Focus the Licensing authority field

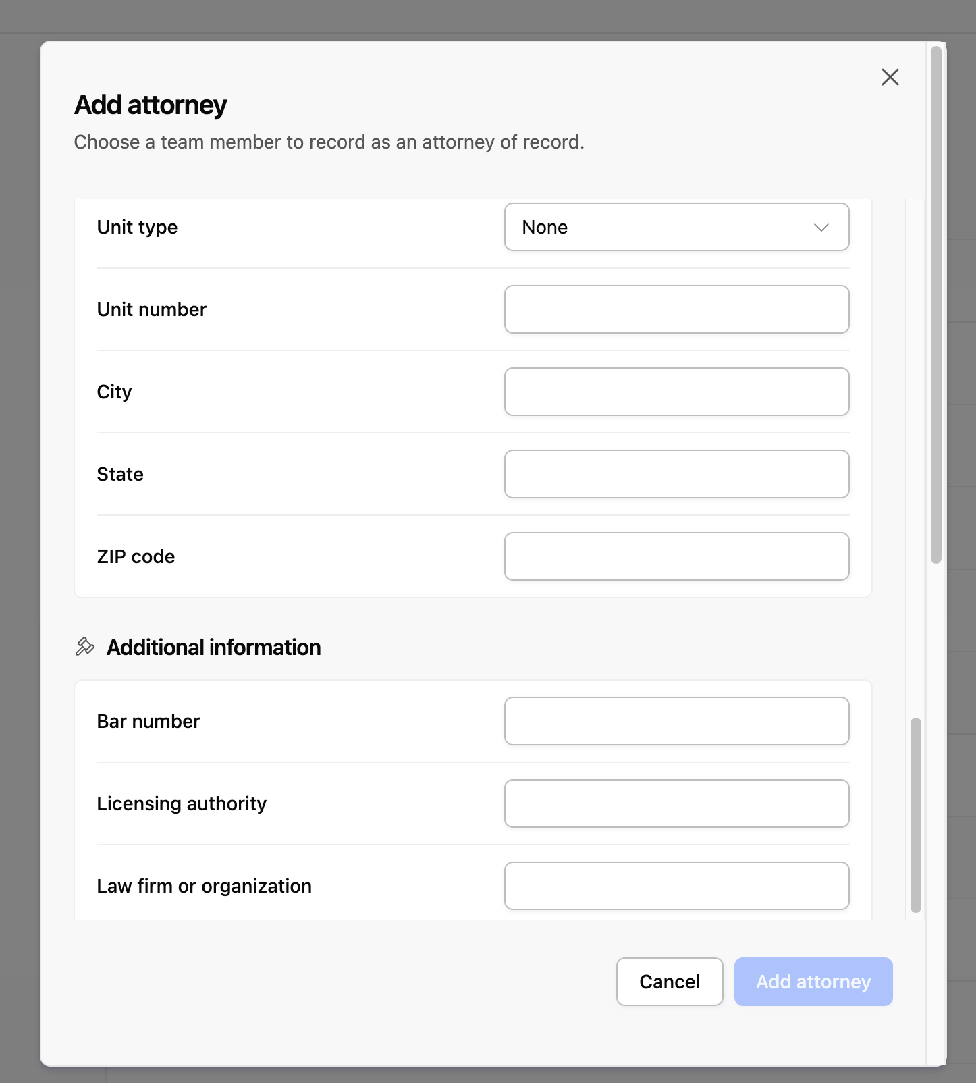point(676,803)
